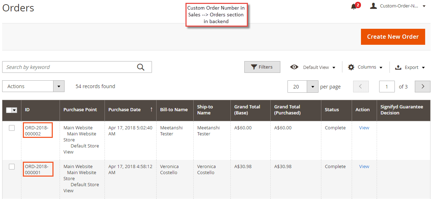
Task: Click Create New Order button
Action: coord(393,37)
